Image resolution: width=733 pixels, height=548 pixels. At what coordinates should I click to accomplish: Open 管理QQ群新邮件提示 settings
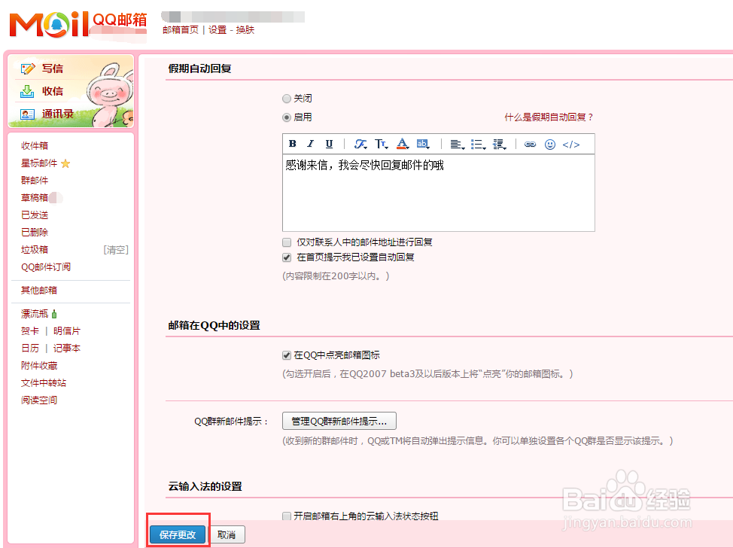[x=338, y=421]
